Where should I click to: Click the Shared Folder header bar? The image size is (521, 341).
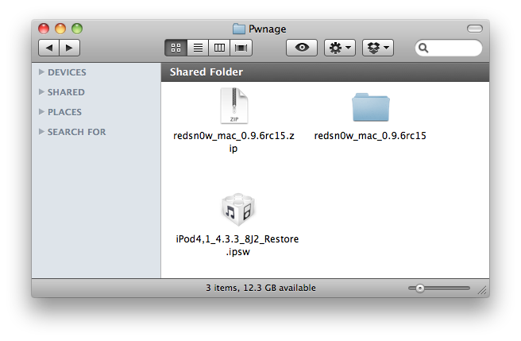pos(324,72)
